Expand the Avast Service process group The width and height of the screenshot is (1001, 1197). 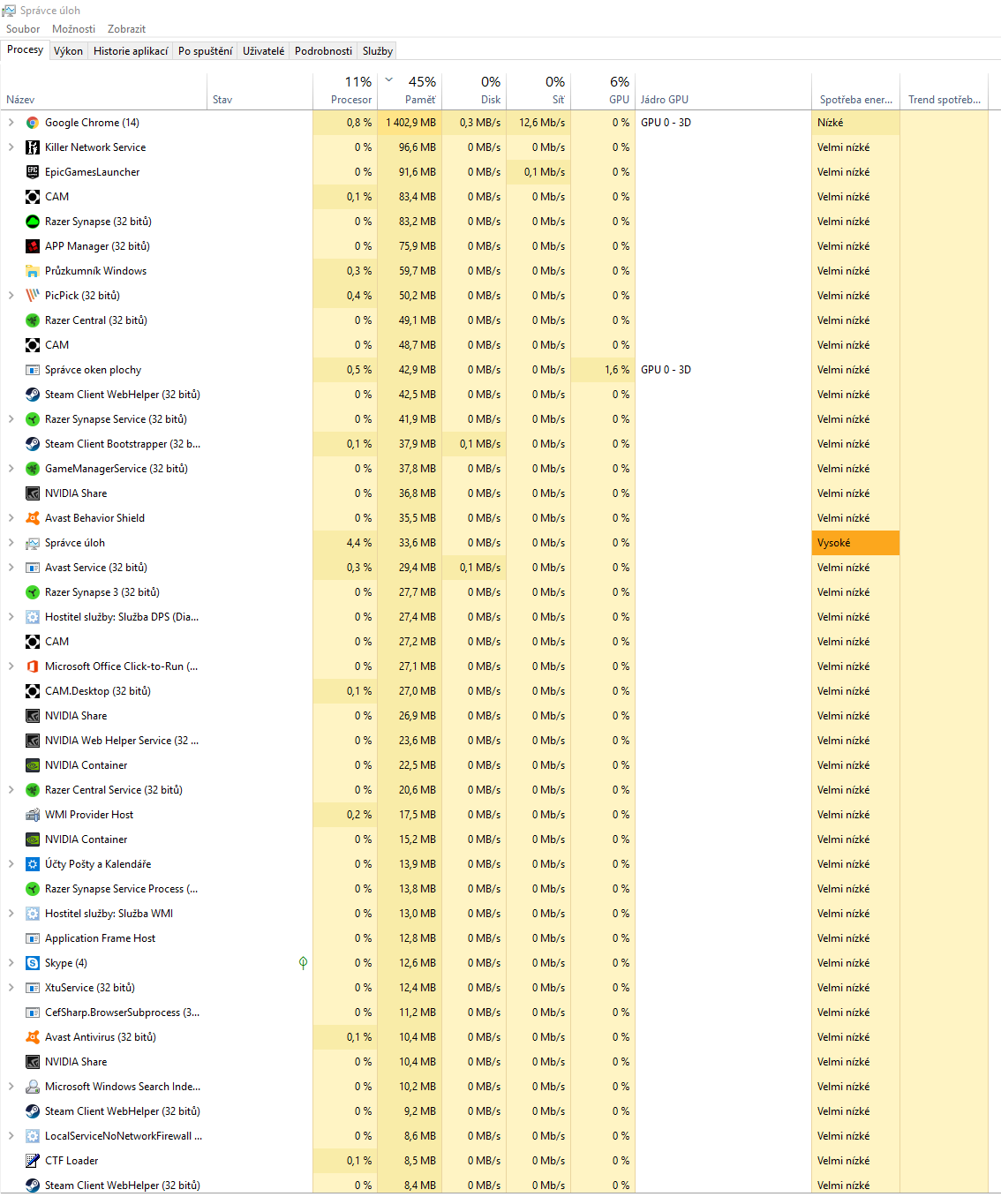point(11,568)
